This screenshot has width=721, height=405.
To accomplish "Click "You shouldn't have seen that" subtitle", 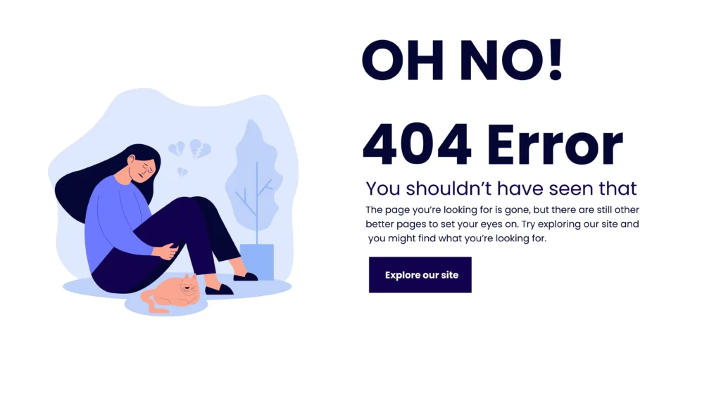I will tap(501, 188).
